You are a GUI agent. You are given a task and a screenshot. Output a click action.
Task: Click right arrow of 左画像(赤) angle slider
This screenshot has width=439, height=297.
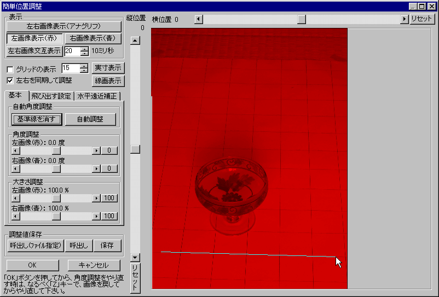96,150
